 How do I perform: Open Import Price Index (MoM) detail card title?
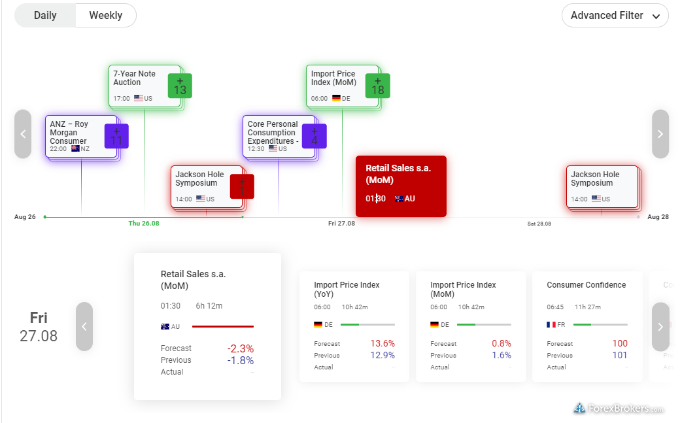tap(463, 290)
